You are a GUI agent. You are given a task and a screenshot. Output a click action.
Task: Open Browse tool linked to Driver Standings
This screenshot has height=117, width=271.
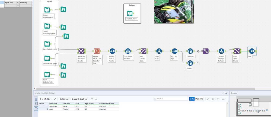pos(63,27)
